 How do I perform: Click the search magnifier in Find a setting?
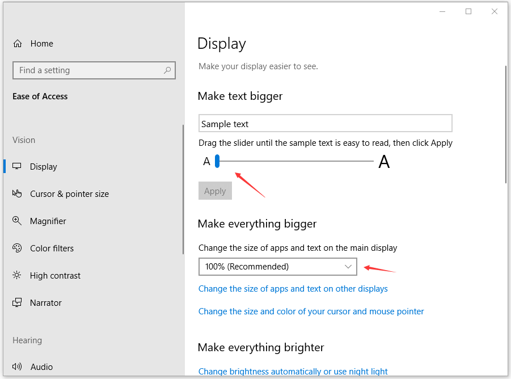click(x=167, y=70)
